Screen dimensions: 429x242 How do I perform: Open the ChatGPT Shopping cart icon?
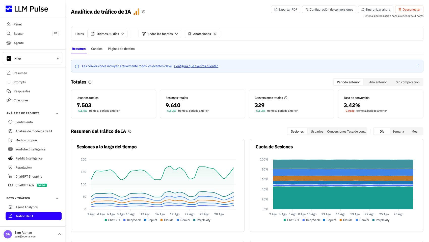(x=10, y=177)
